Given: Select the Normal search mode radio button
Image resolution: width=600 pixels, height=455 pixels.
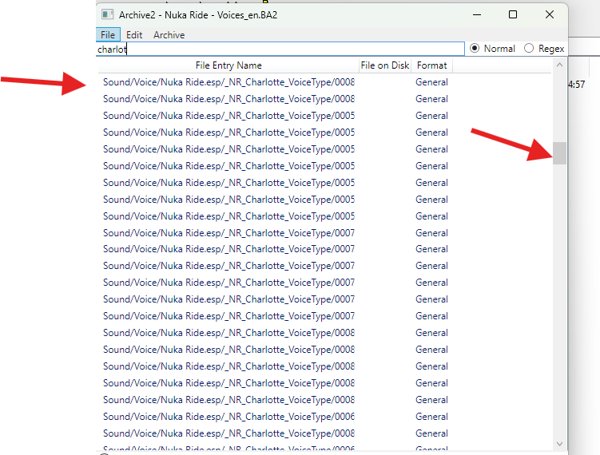Looking at the screenshot, I should (475, 48).
